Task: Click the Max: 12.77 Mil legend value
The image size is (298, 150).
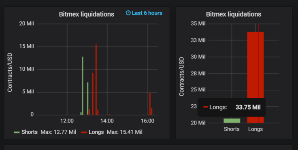Action: (x=58, y=132)
